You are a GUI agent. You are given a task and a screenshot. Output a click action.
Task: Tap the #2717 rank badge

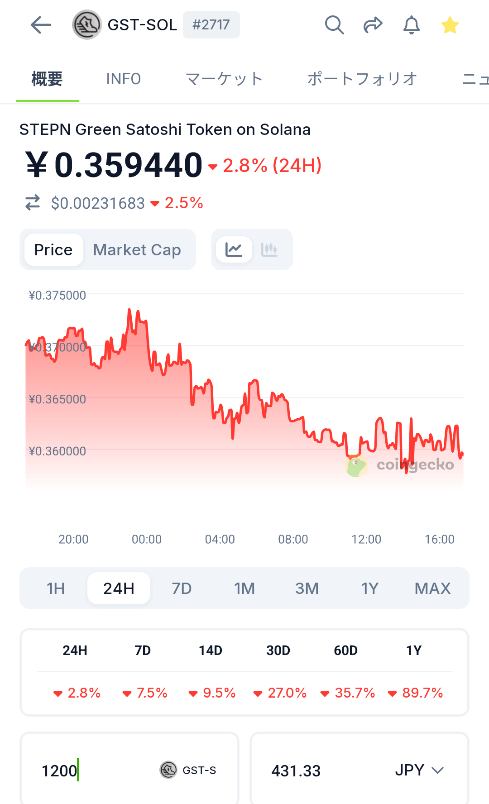pyautogui.click(x=211, y=25)
